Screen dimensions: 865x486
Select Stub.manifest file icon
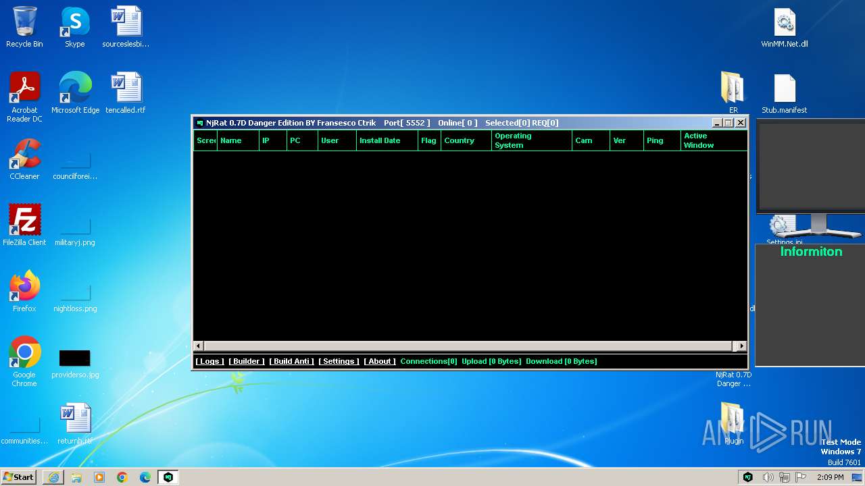785,93
